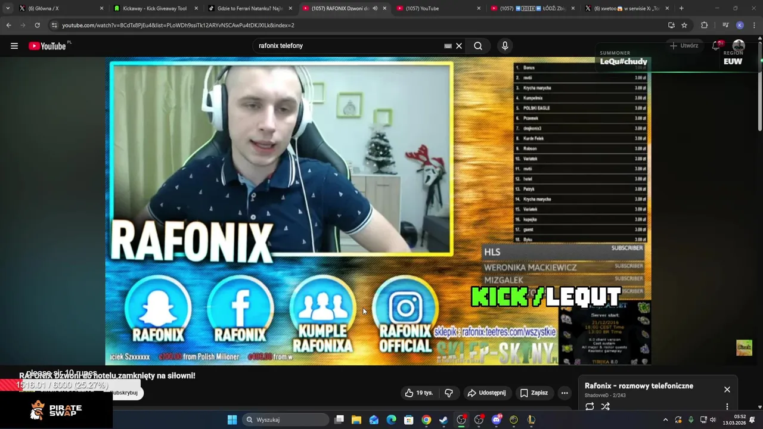
Task: Open Rafonix - rozmowy telefoniczne playlist title
Action: (639, 386)
